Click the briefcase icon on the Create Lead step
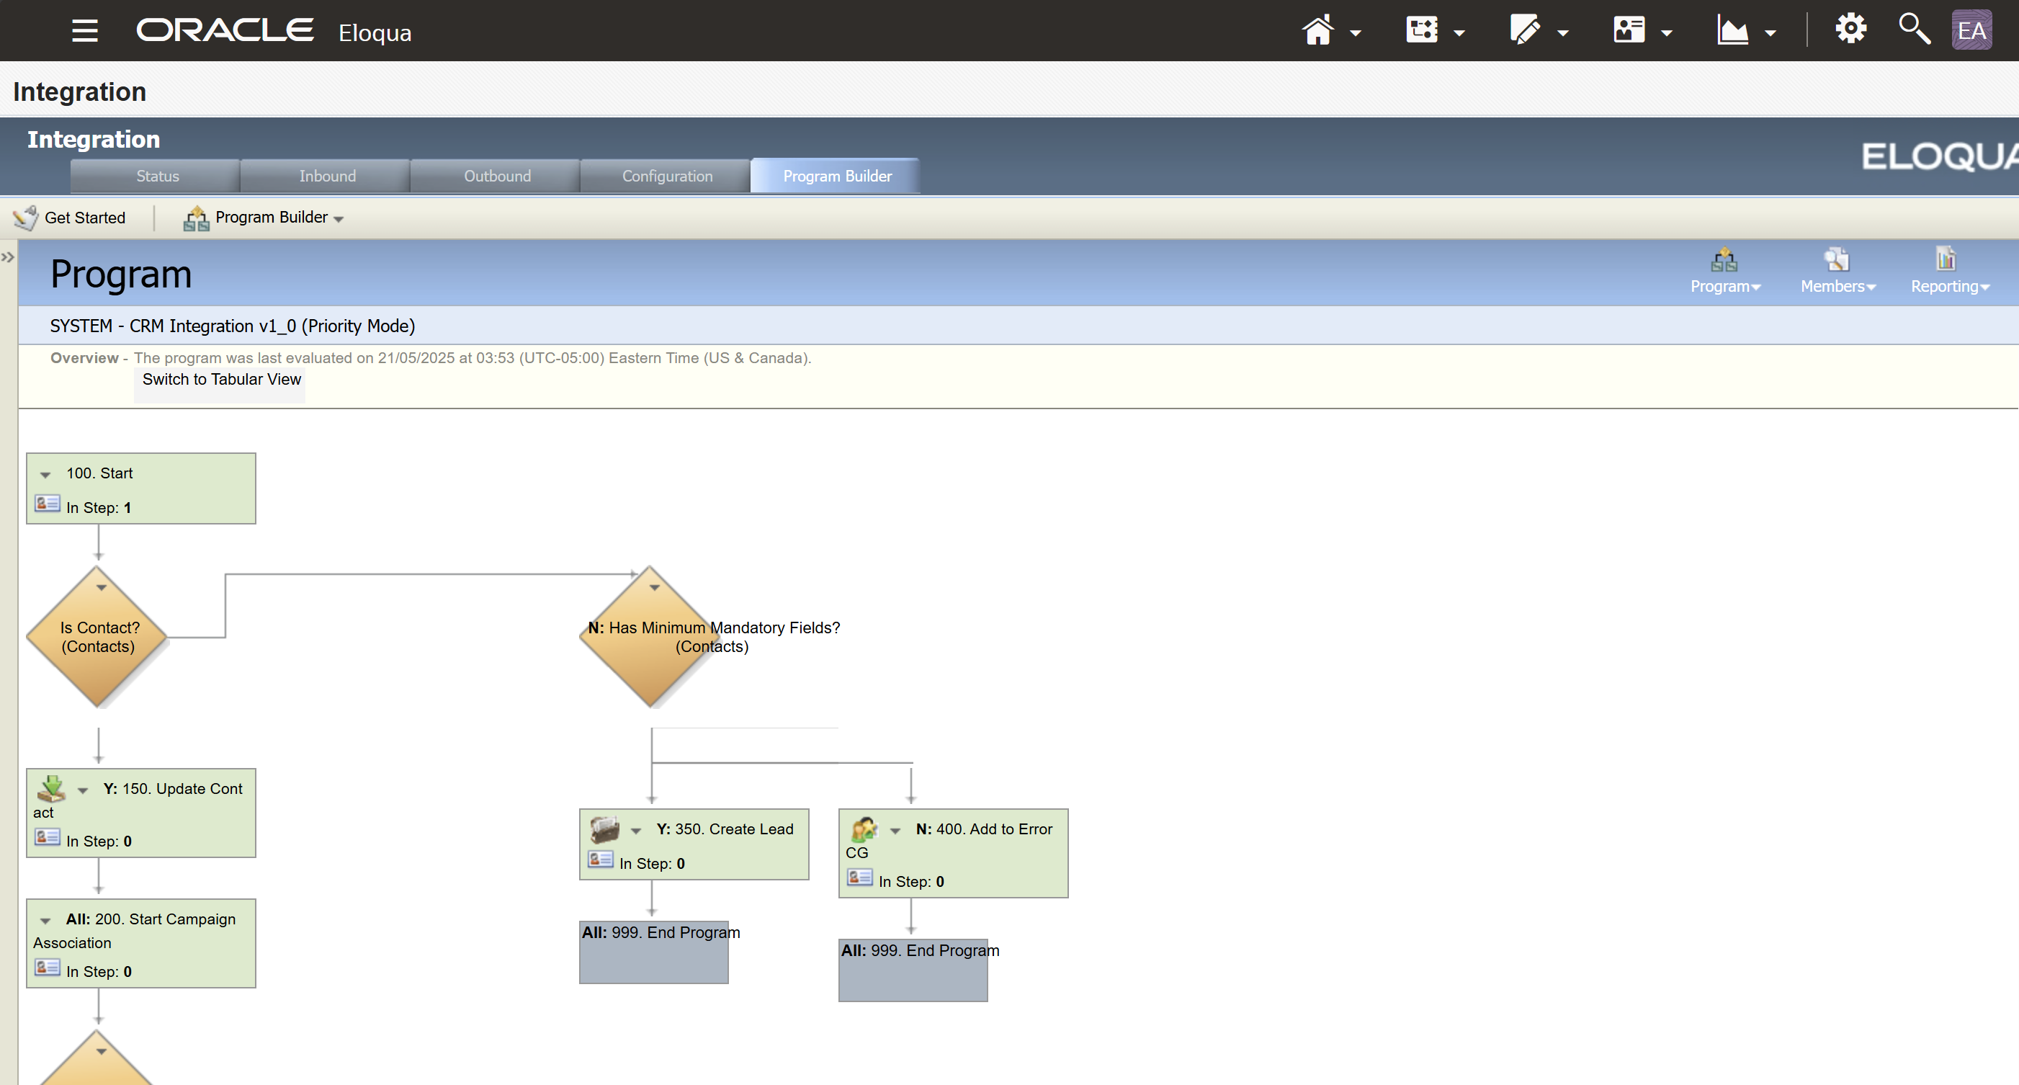 pyautogui.click(x=603, y=831)
